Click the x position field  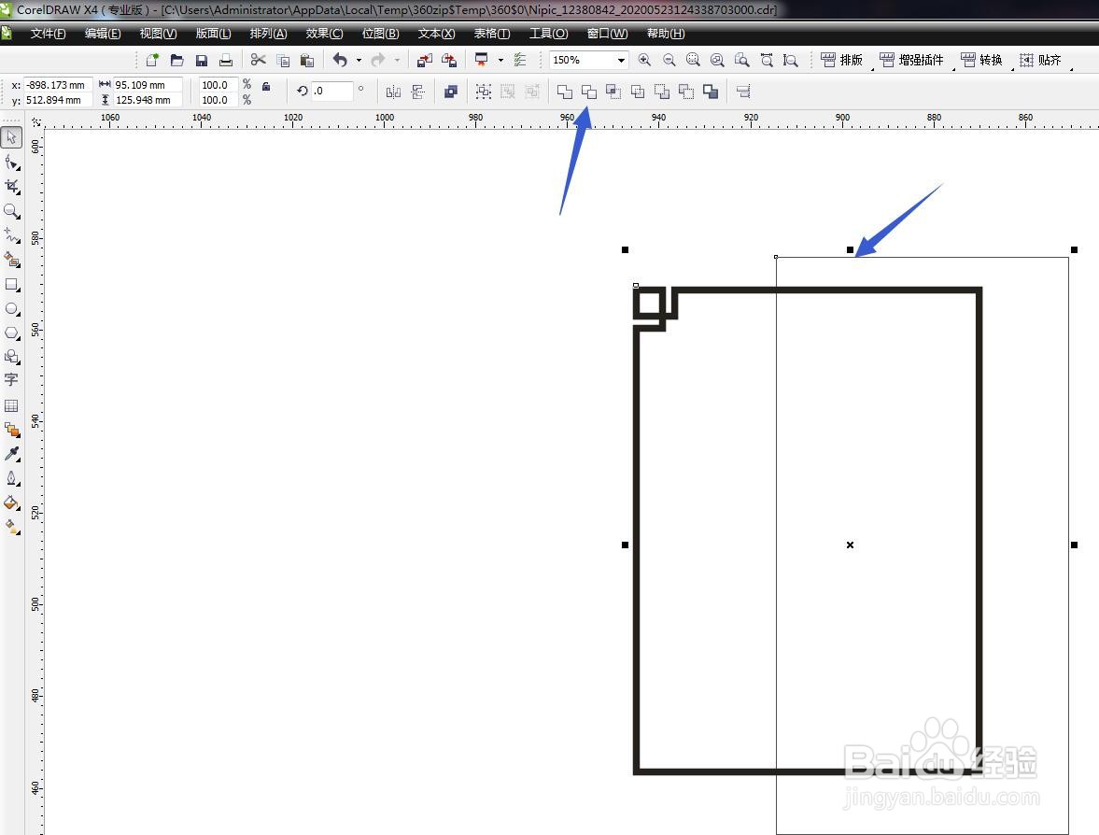point(57,85)
